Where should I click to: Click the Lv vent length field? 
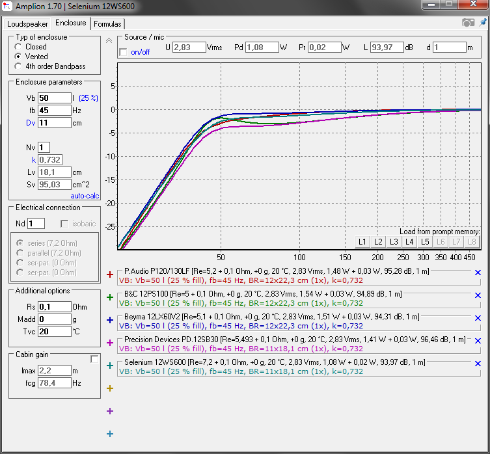[55, 172]
